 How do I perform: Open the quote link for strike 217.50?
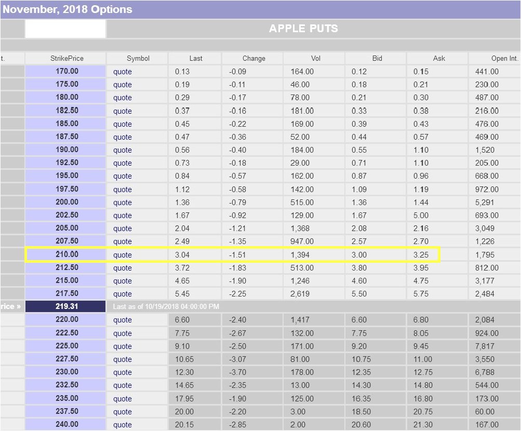(x=122, y=294)
